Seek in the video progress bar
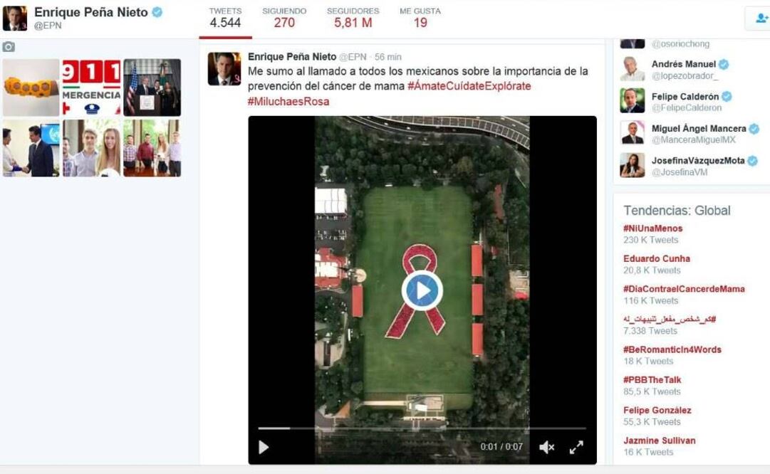The width and height of the screenshot is (770, 474). [x=422, y=428]
